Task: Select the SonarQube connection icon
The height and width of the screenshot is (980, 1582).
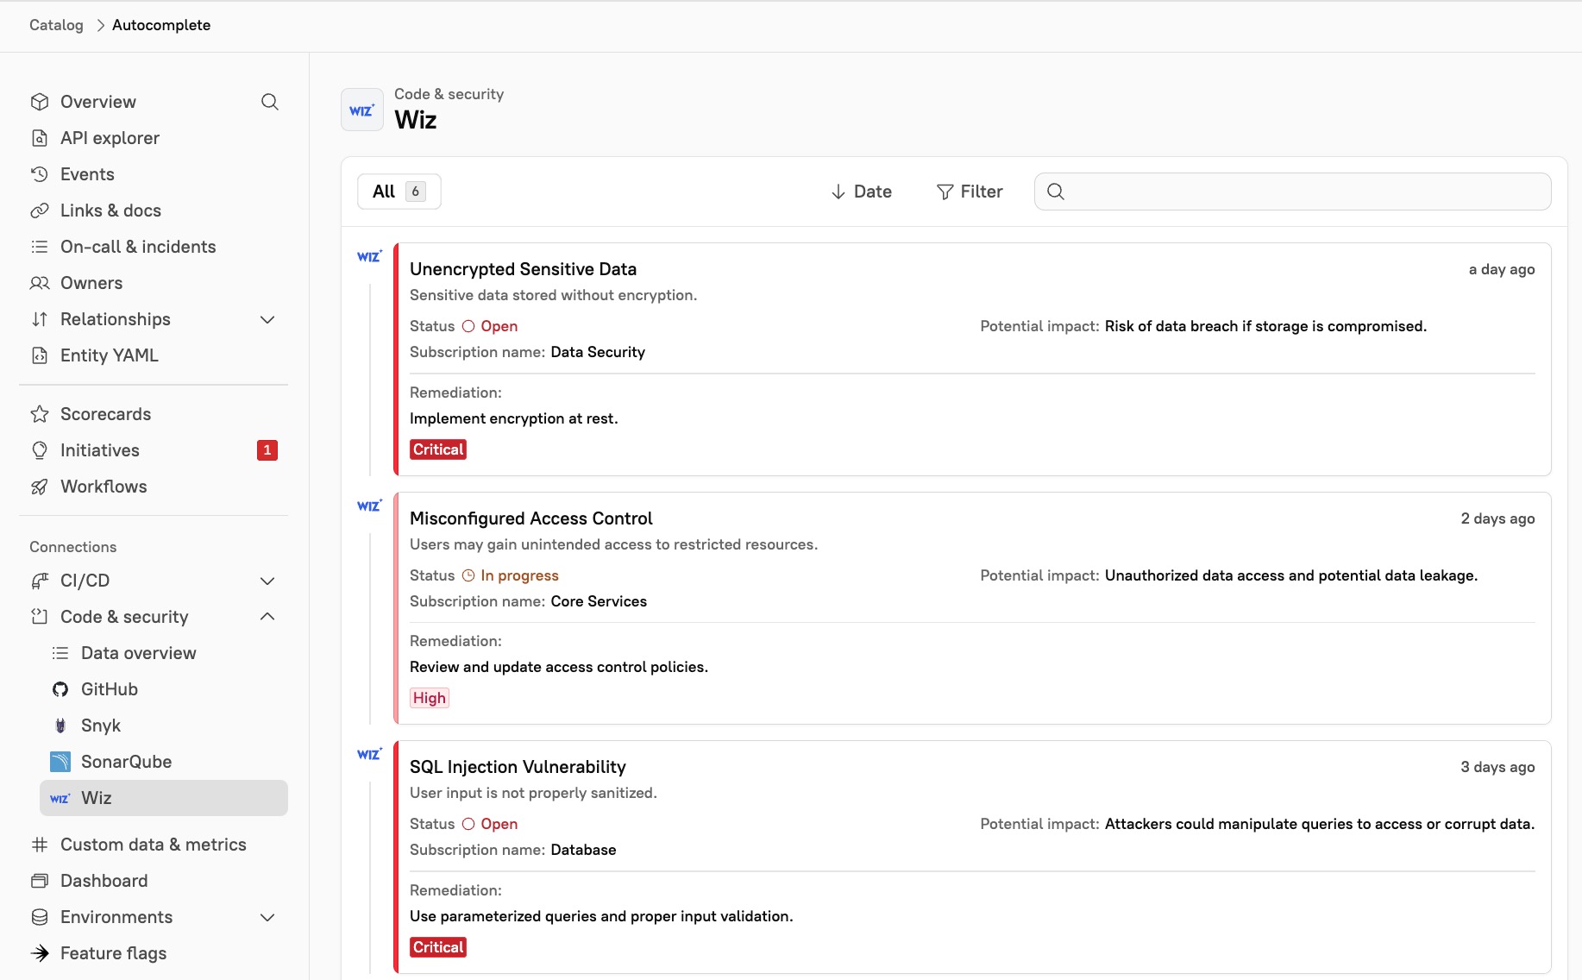Action: click(60, 762)
